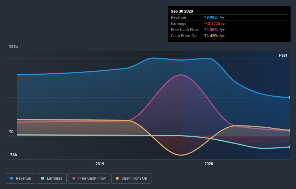Select the Cash From Op endpoint marker
The image size is (296, 189).
coord(290,131)
